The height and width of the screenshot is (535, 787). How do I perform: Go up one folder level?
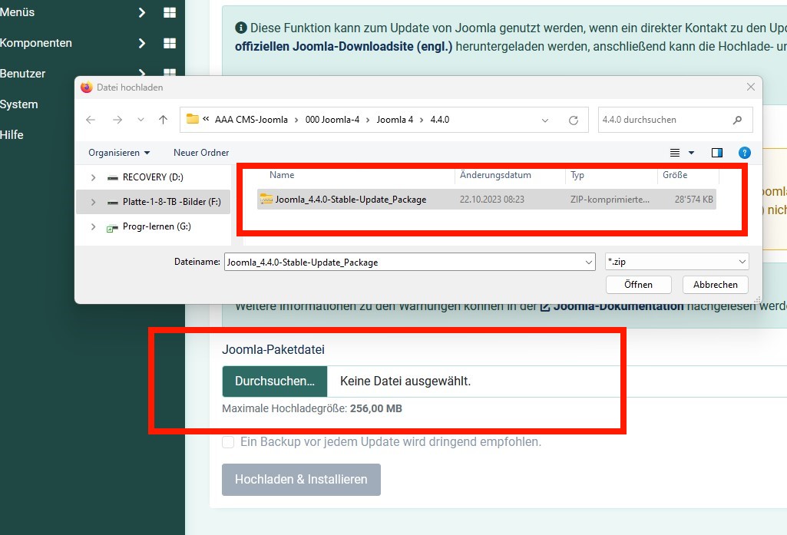click(x=163, y=120)
